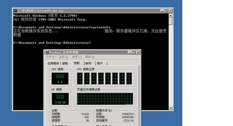
Task: Click the 句柄数 value 61226
Action: pos(85,114)
